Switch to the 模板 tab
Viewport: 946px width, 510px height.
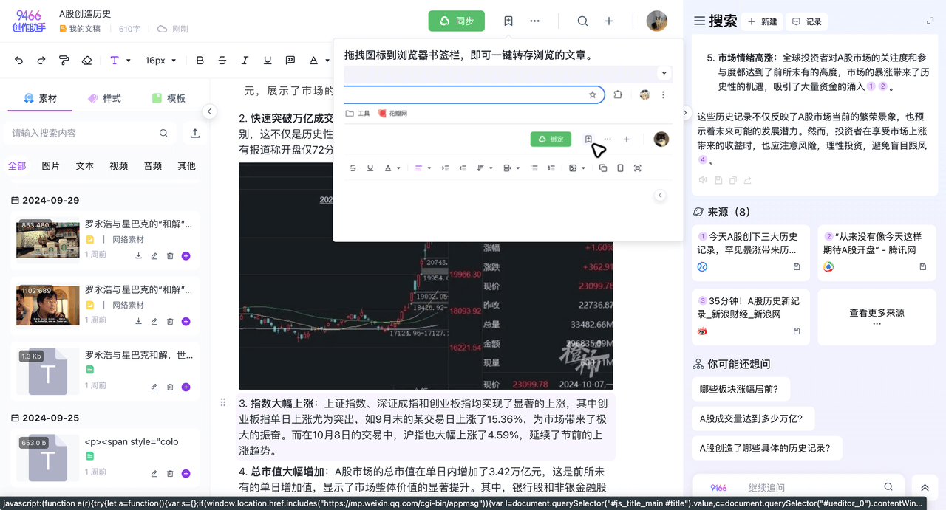click(x=169, y=98)
